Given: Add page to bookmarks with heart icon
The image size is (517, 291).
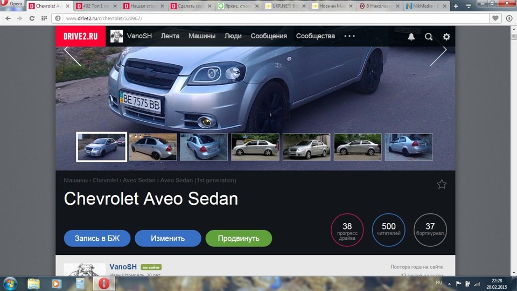Looking at the screenshot, I should (495, 18).
